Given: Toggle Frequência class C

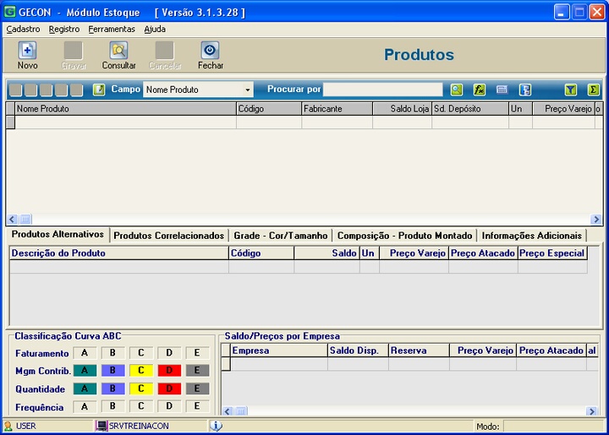Looking at the screenshot, I should click(x=141, y=406).
